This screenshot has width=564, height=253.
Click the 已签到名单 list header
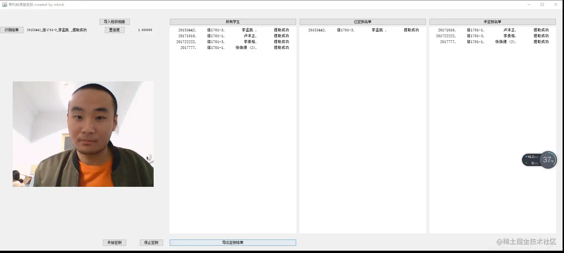[363, 22]
